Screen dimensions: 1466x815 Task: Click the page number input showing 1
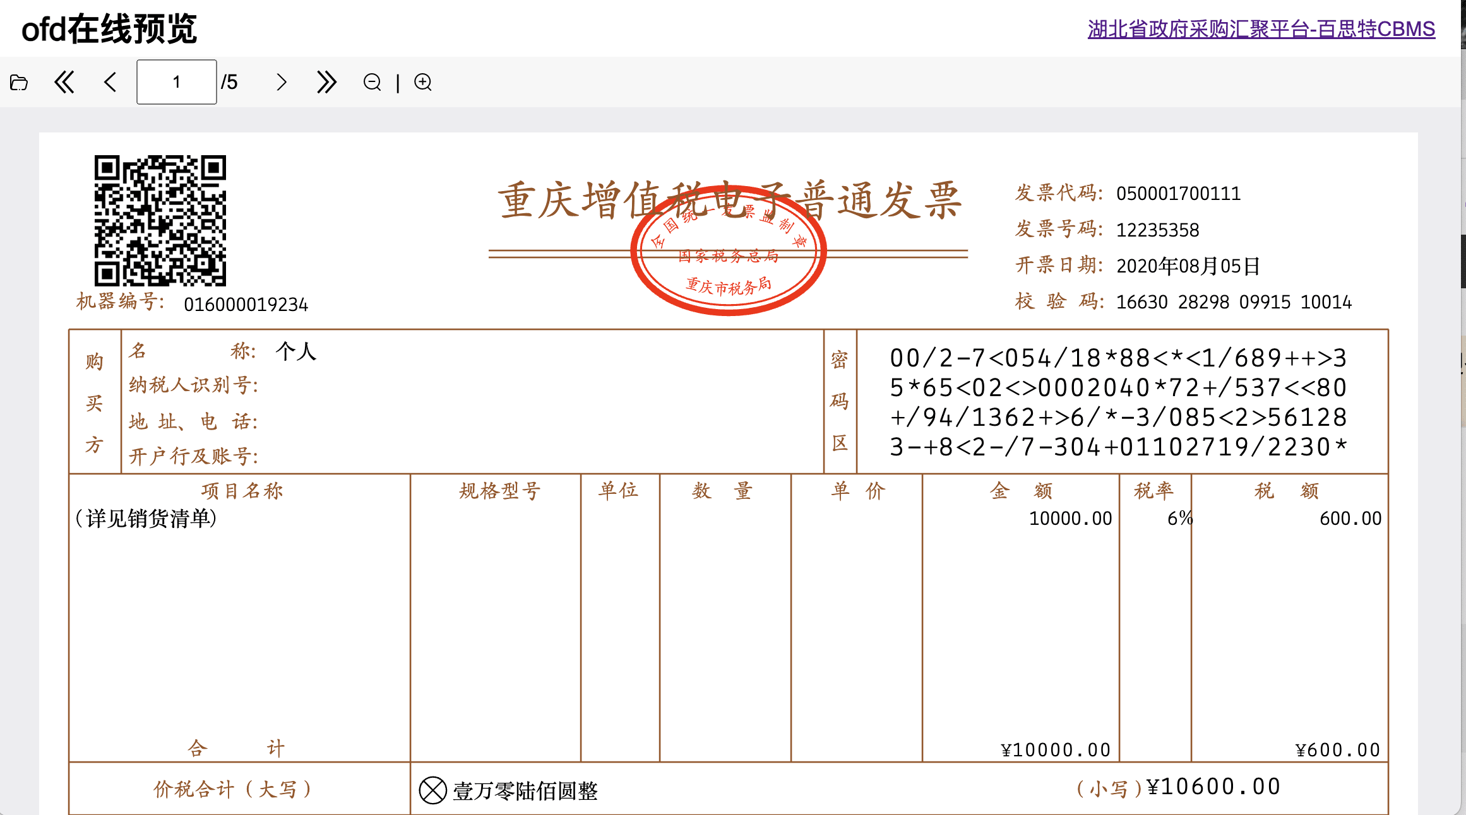coord(176,81)
